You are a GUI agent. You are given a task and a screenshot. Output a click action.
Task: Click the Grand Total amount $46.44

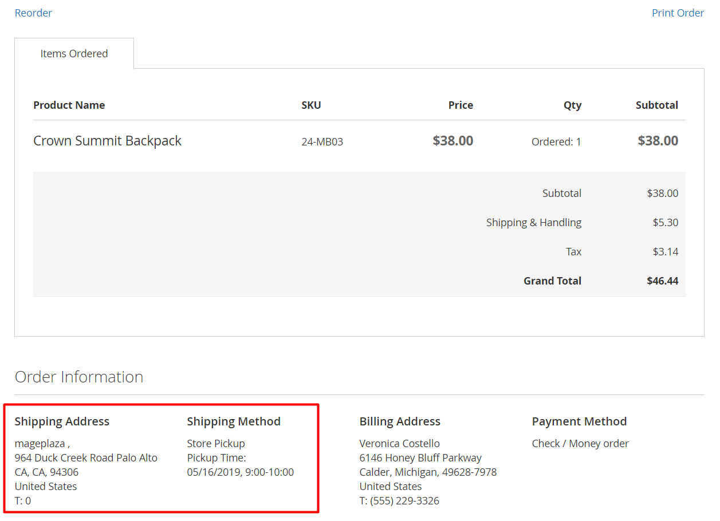[x=662, y=281]
